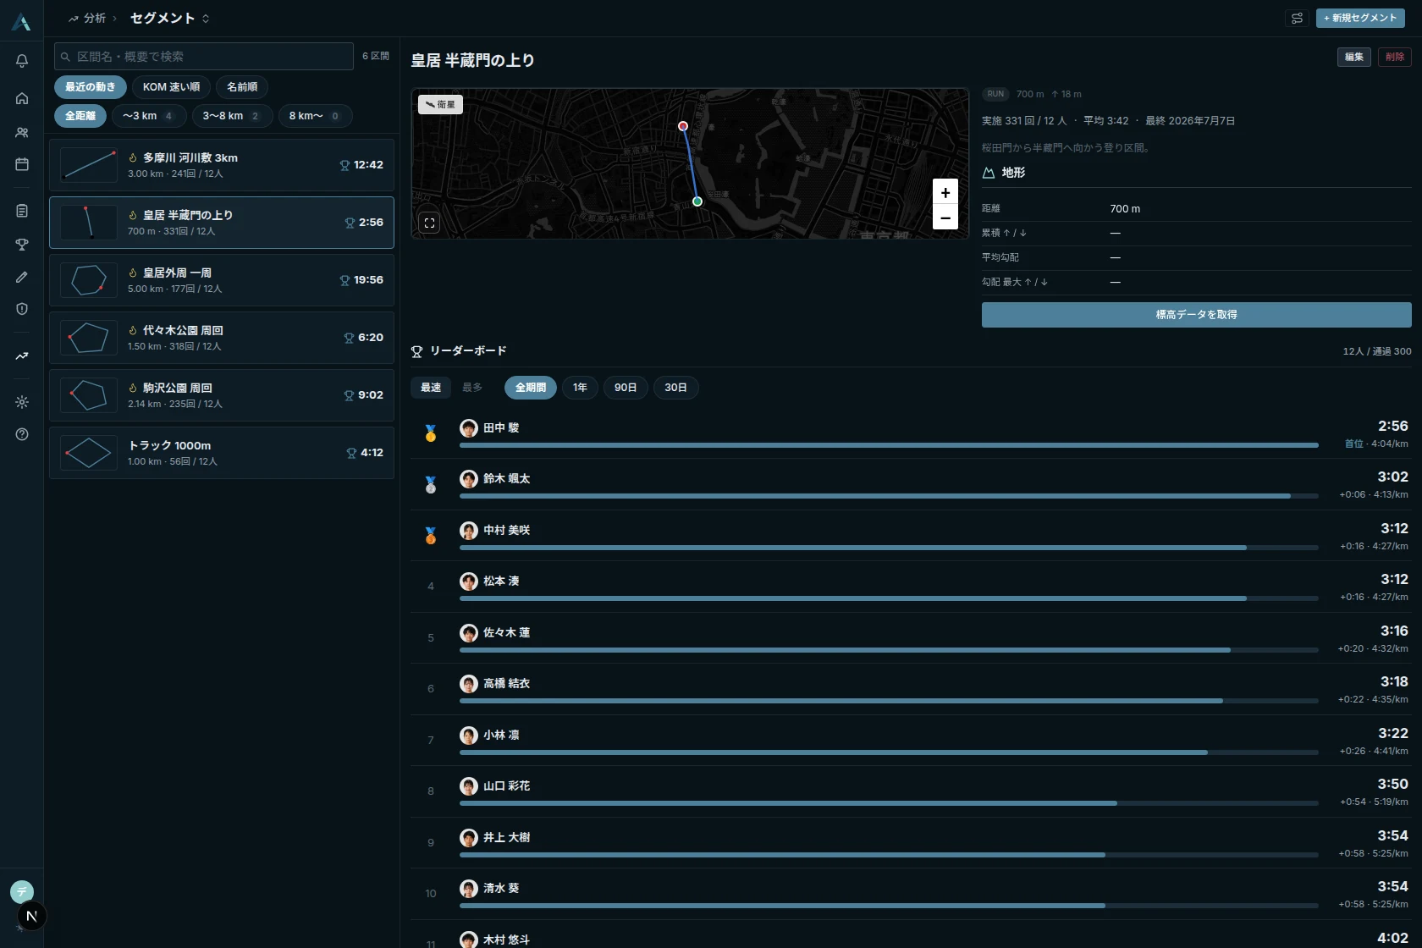Viewport: 1422px width, 948px height.
Task: Open document log icon in sidebar
Action: coord(22,211)
